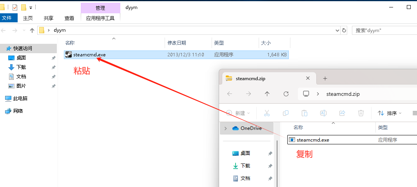Add a new tab in steamcmd.zip window
The height and width of the screenshot is (187, 417).
325,78
